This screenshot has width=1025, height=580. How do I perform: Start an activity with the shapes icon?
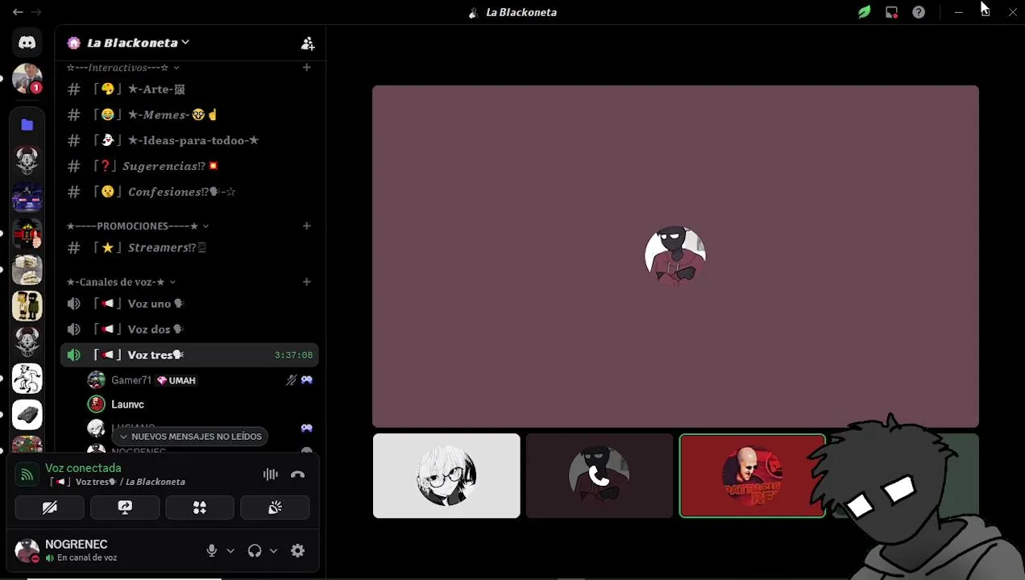tap(200, 507)
